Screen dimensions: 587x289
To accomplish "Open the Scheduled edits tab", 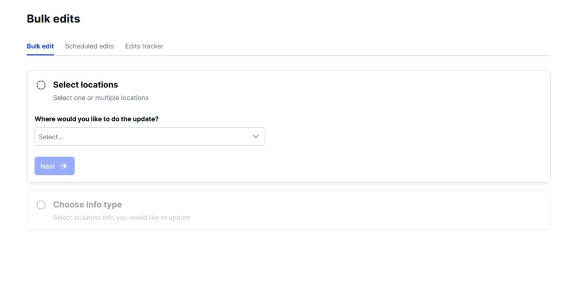I will 89,46.
